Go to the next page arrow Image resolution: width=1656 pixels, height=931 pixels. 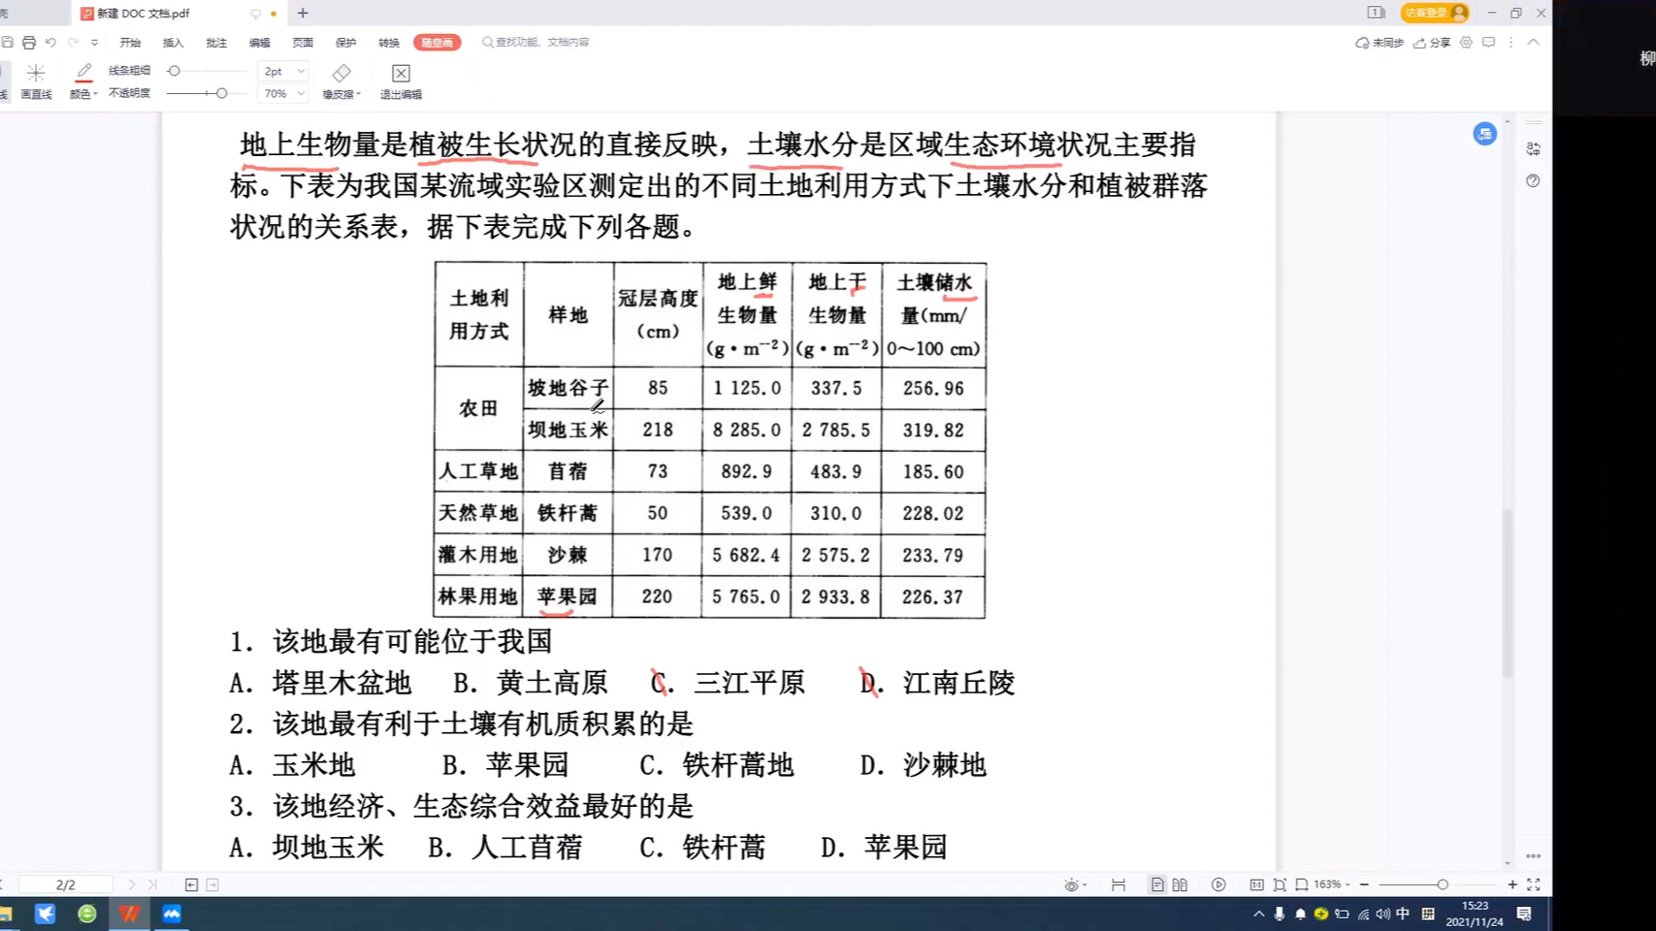click(132, 884)
